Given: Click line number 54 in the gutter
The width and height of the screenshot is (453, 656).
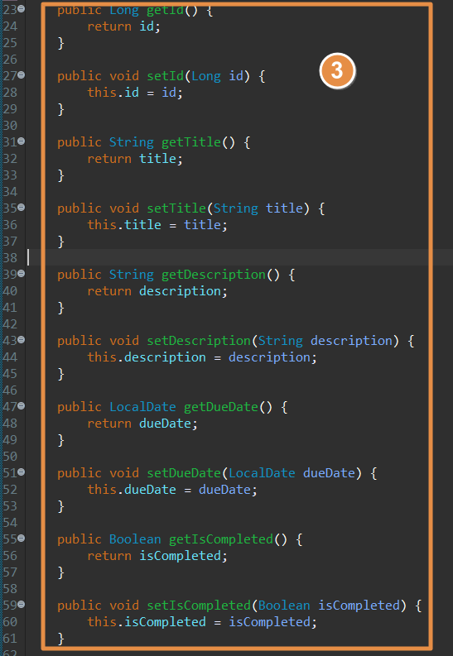Looking at the screenshot, I should (x=10, y=523).
